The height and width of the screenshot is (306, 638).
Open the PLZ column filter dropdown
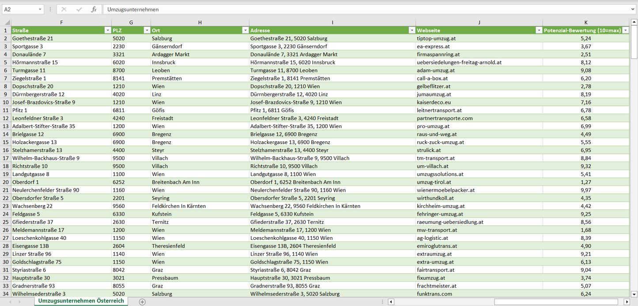147,30
